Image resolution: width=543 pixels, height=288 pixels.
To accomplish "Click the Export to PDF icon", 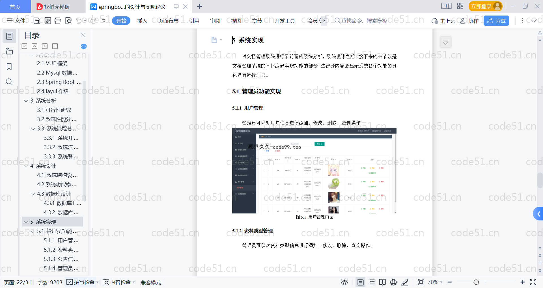I will click(x=48, y=21).
